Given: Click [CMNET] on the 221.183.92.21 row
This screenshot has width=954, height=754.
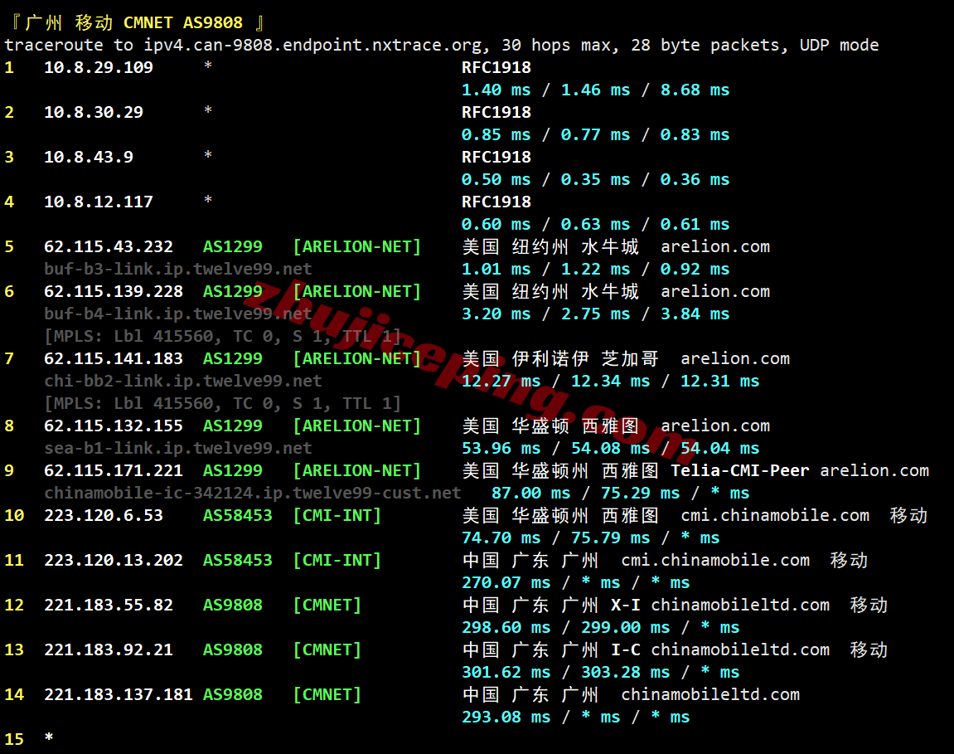Looking at the screenshot, I should tap(327, 649).
